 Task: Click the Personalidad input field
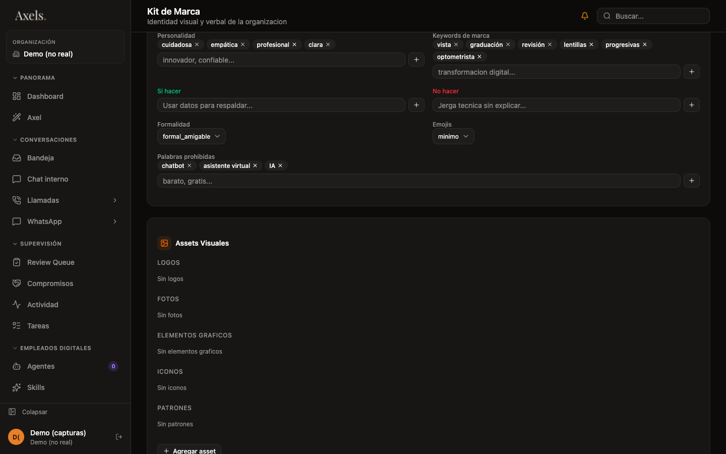[x=281, y=60]
